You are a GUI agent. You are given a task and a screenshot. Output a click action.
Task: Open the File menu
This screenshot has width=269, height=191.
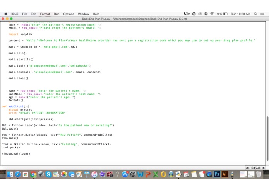pos(24,14)
